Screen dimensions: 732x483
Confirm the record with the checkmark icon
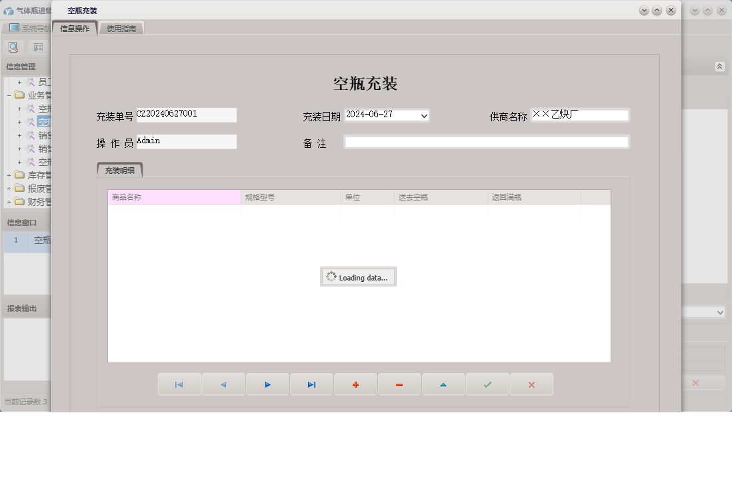point(487,384)
